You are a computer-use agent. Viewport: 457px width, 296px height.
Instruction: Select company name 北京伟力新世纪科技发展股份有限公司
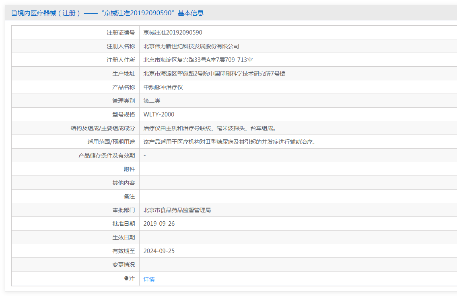tap(191, 46)
